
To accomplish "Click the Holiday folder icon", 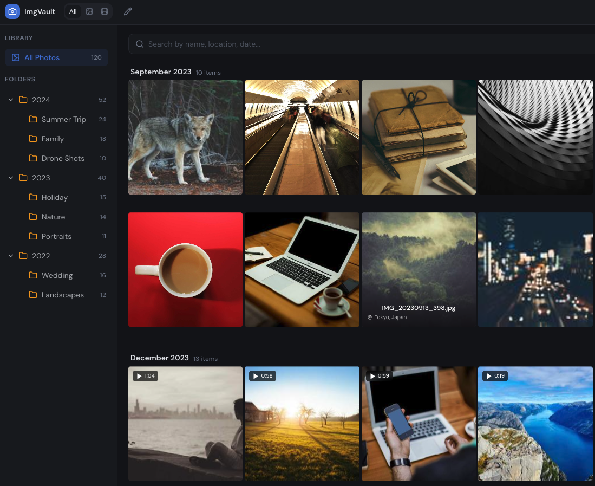I will (33, 197).
